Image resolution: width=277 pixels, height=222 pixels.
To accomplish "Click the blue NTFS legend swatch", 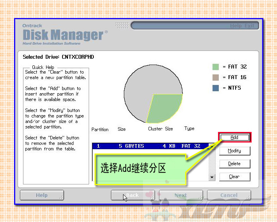I will 216,88.
